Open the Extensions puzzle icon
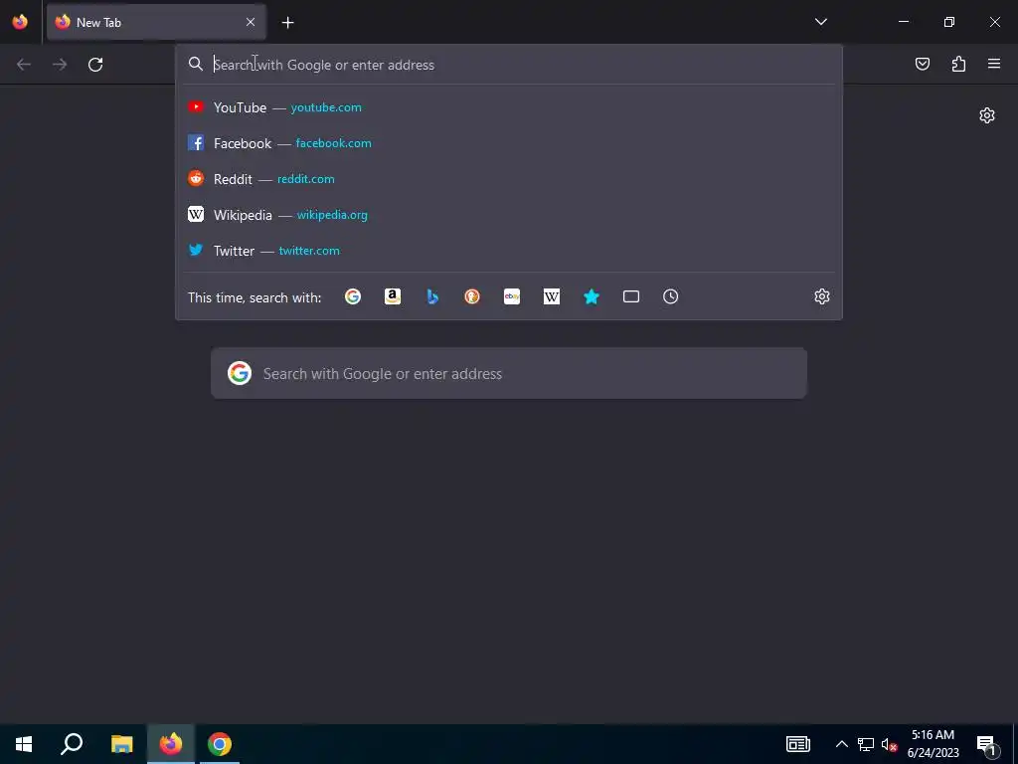The height and width of the screenshot is (764, 1018). [958, 64]
